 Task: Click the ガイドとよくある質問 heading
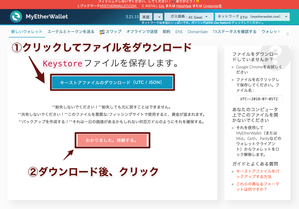pos(255,164)
